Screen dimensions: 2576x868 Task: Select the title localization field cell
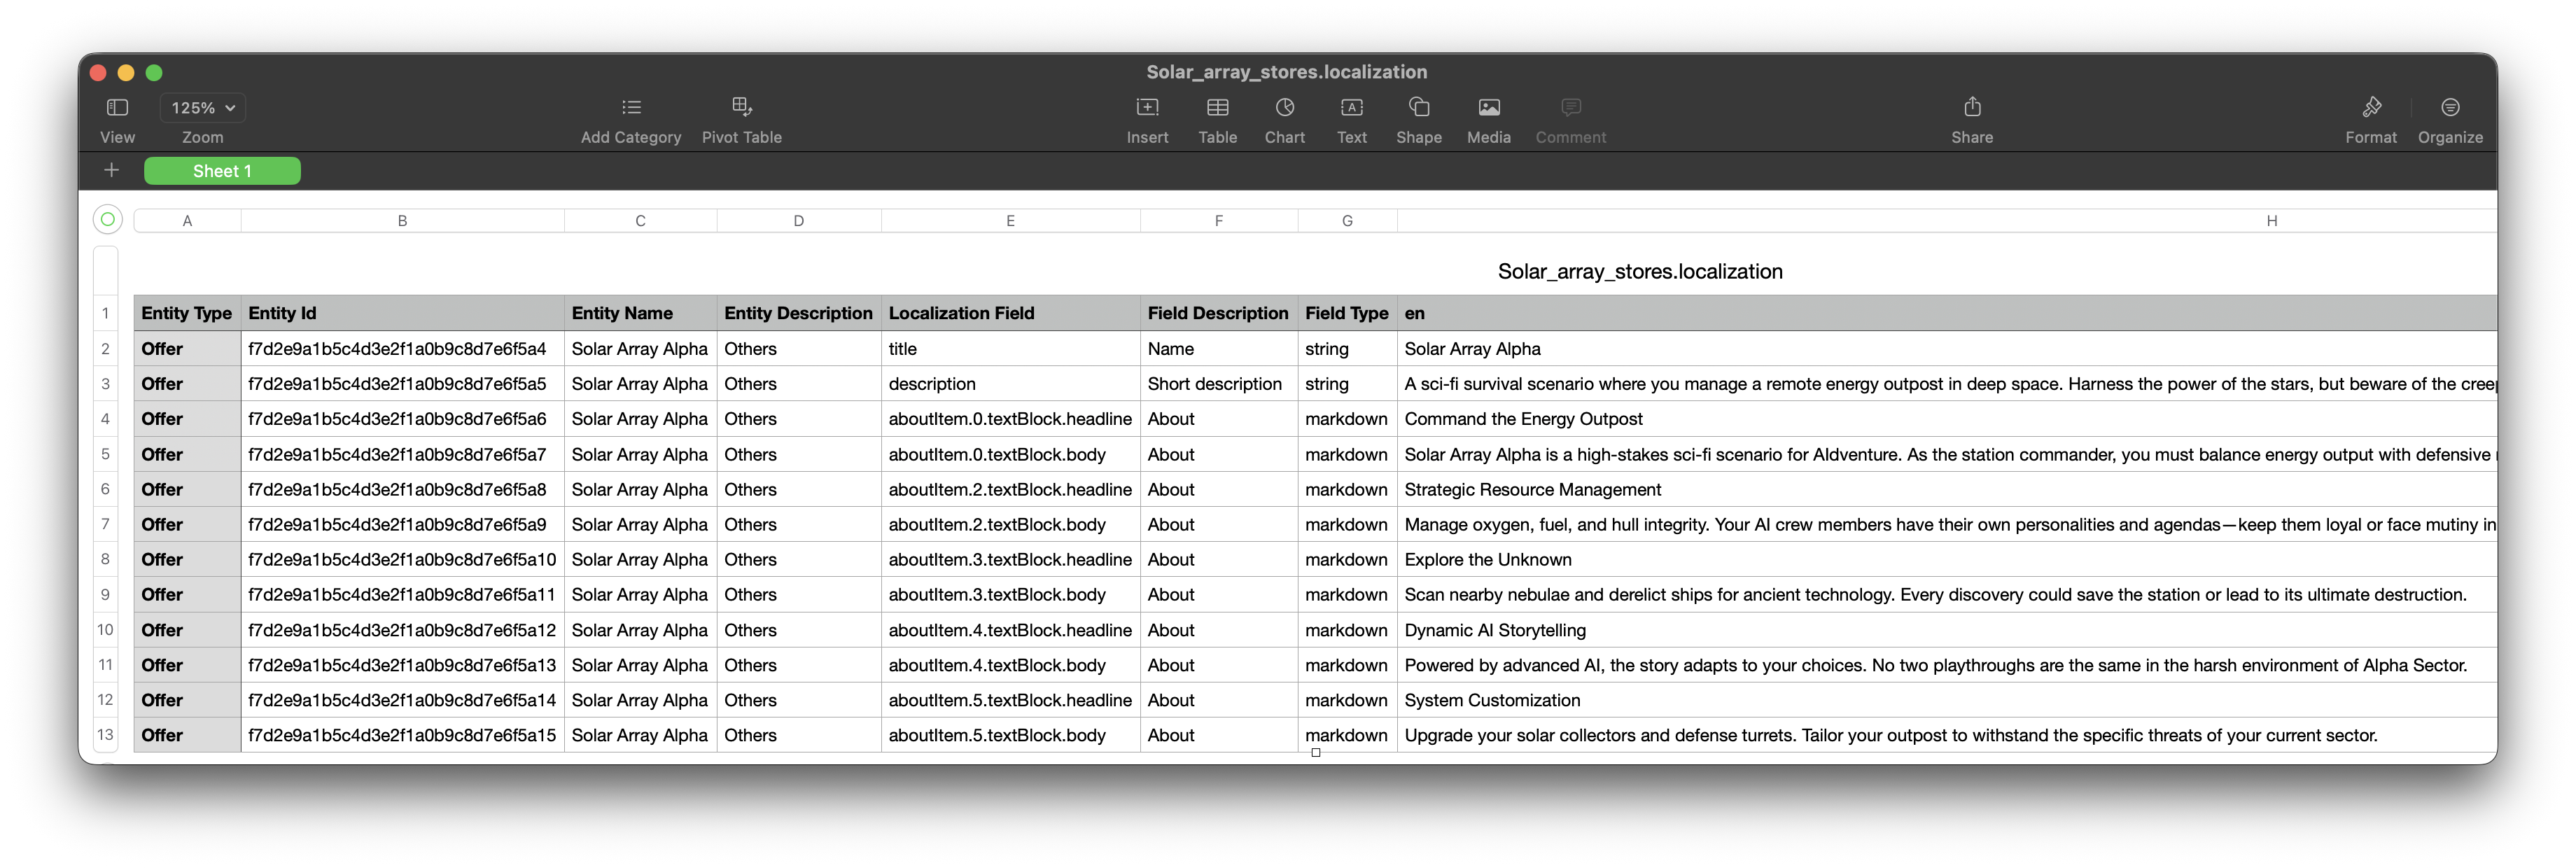(x=1010, y=349)
